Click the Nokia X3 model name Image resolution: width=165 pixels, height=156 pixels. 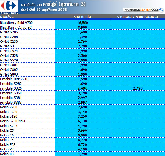(x=7, y=154)
